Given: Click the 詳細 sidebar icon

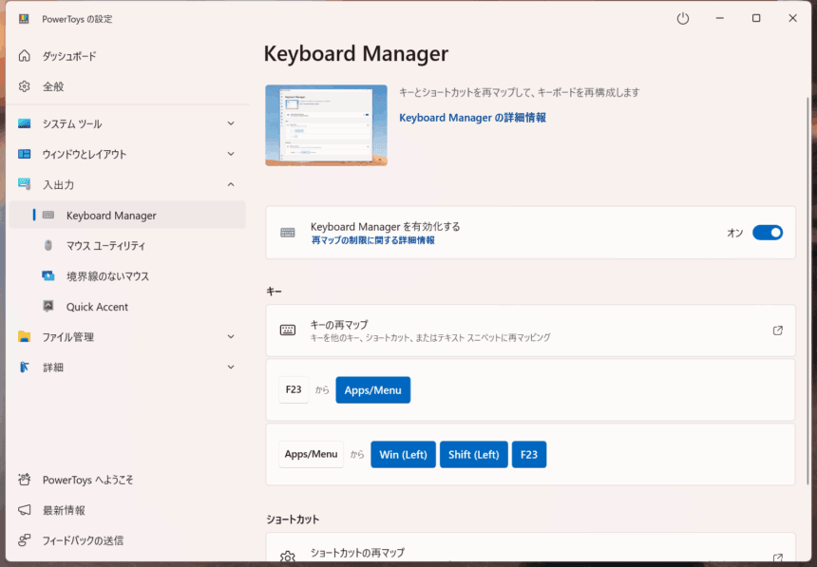Looking at the screenshot, I should [25, 367].
